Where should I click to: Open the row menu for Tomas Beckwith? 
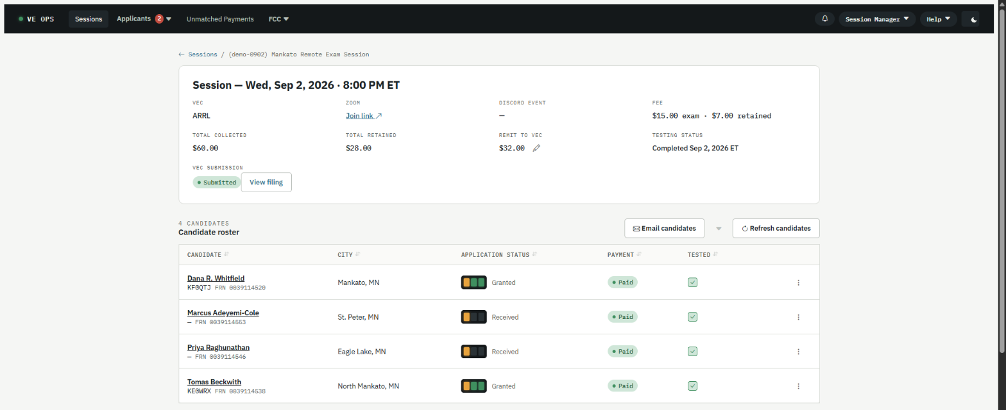click(x=798, y=386)
